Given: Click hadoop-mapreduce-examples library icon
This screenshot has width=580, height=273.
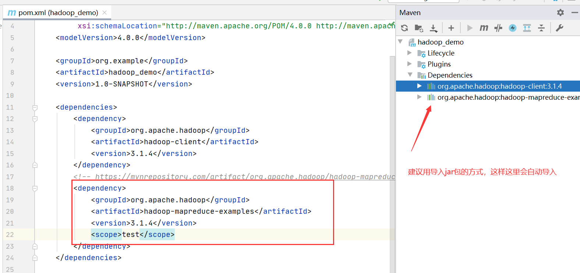Looking at the screenshot, I should click(x=431, y=97).
